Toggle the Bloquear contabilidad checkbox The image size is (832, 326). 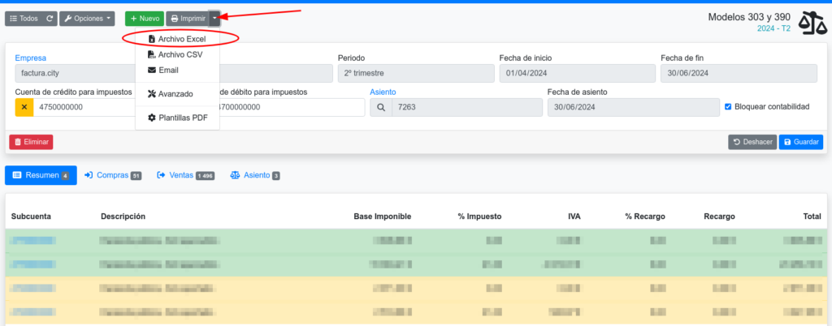tap(728, 106)
